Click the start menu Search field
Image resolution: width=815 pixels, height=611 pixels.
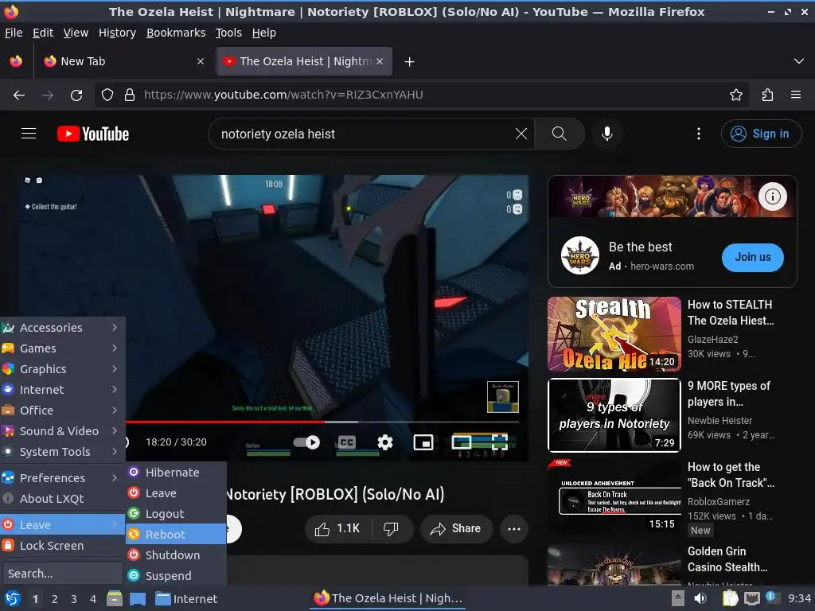[62, 574]
